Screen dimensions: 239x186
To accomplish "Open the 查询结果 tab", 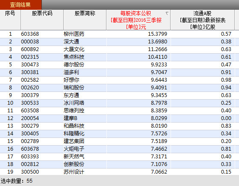I will pos(21,5).
